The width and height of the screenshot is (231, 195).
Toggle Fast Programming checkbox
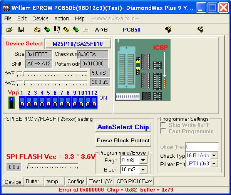(x=163, y=131)
